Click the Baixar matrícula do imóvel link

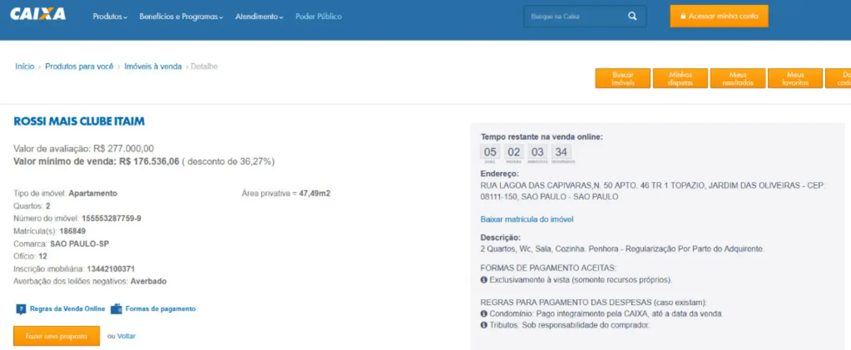click(x=527, y=219)
